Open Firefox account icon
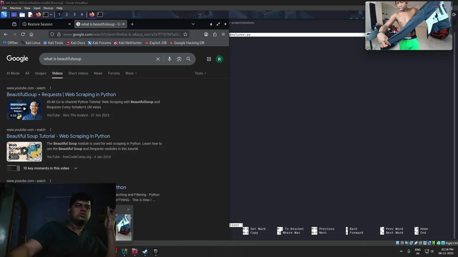458x257 pixels. [206, 34]
